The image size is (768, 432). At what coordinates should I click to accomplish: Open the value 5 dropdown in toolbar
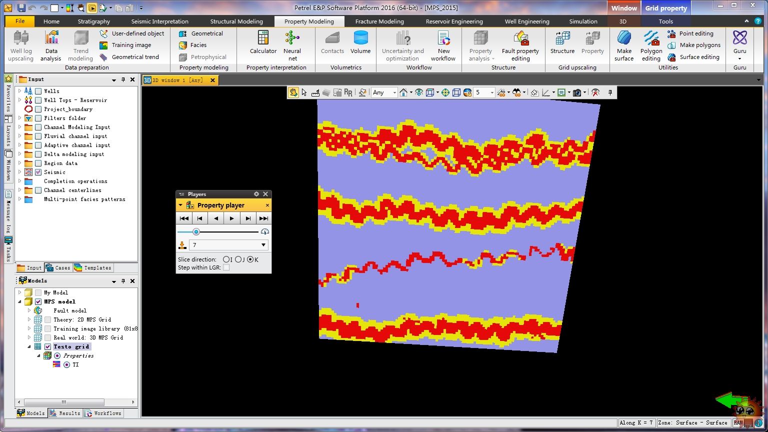[492, 92]
